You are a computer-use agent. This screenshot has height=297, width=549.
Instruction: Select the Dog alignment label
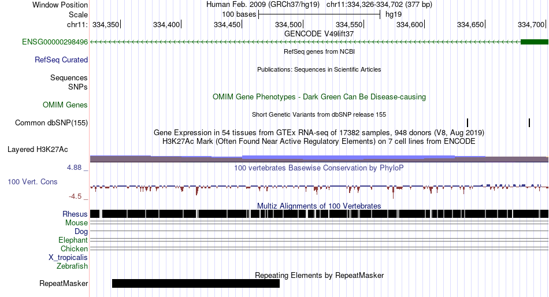(x=81, y=232)
